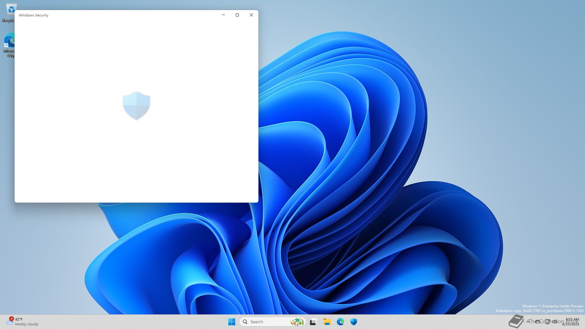This screenshot has width=585, height=329.
Task: Open the tropical search highlight icon
Action: point(297,322)
